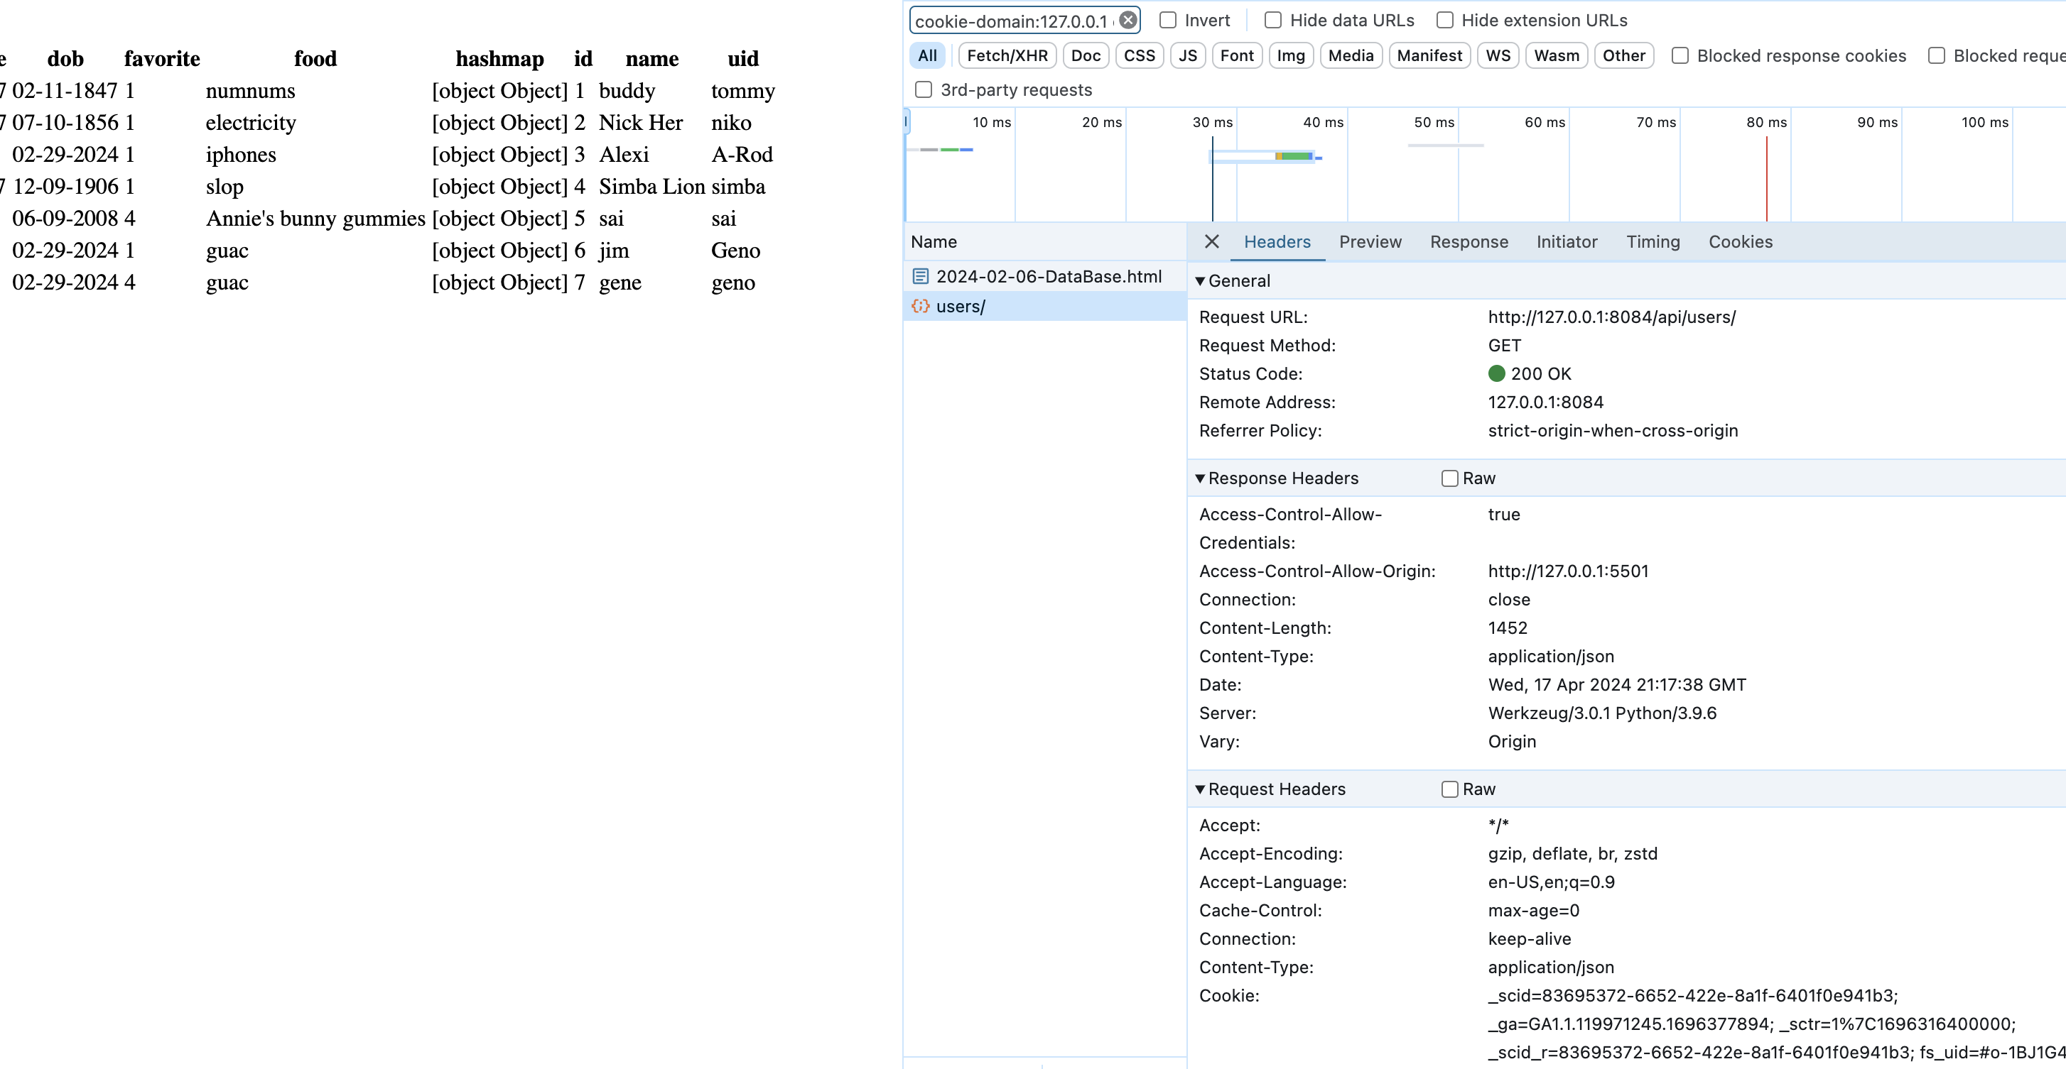2066x1069 pixels.
Task: Click the red load marker in timeline
Action: click(1766, 178)
